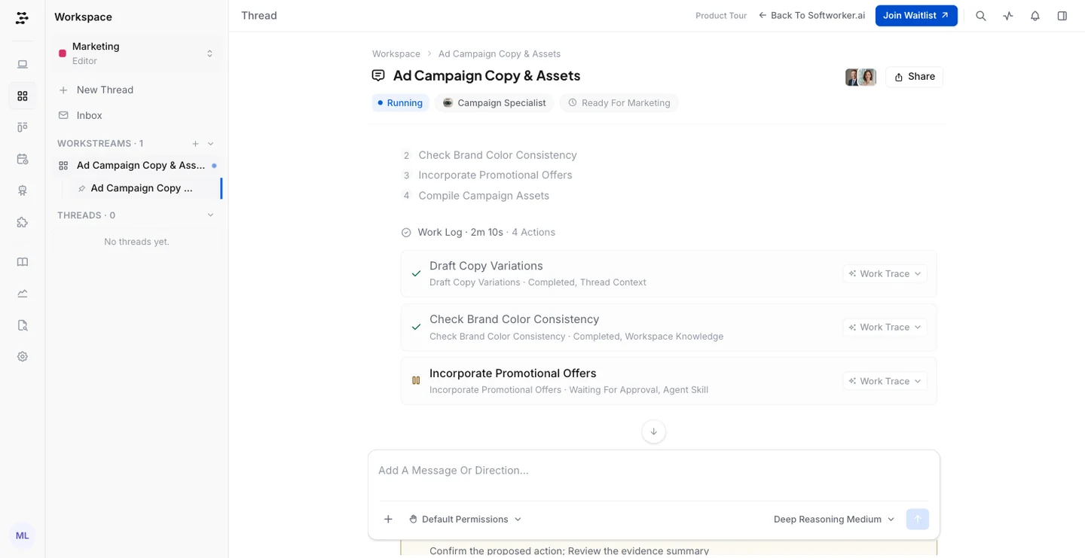
Task: Toggle the right side panel icon
Action: point(1062,16)
